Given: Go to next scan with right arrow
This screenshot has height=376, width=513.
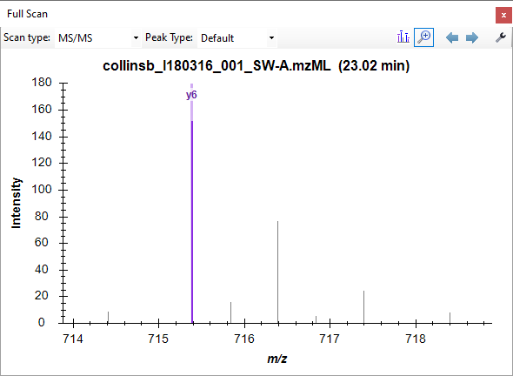Looking at the screenshot, I should click(x=472, y=37).
